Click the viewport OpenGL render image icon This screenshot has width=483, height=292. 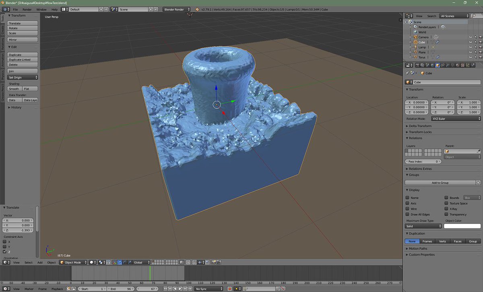[213, 262]
